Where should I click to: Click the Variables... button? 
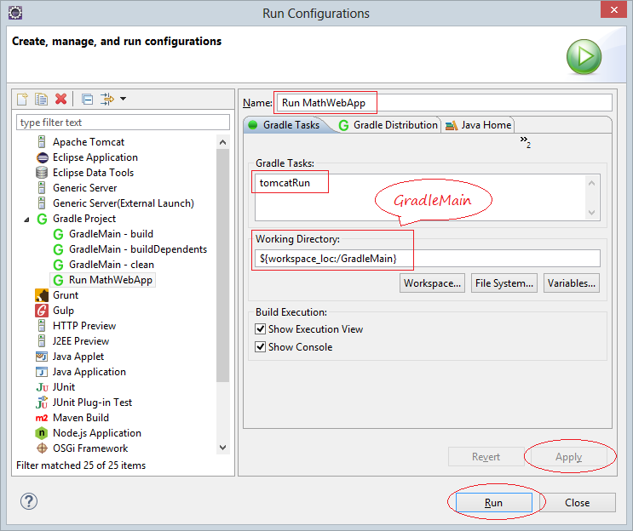[572, 283]
